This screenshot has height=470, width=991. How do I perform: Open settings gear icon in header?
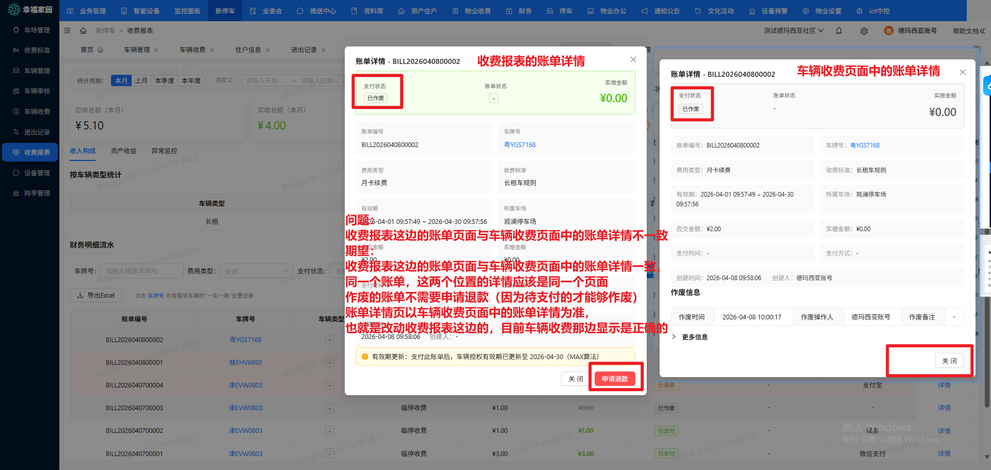point(864,31)
